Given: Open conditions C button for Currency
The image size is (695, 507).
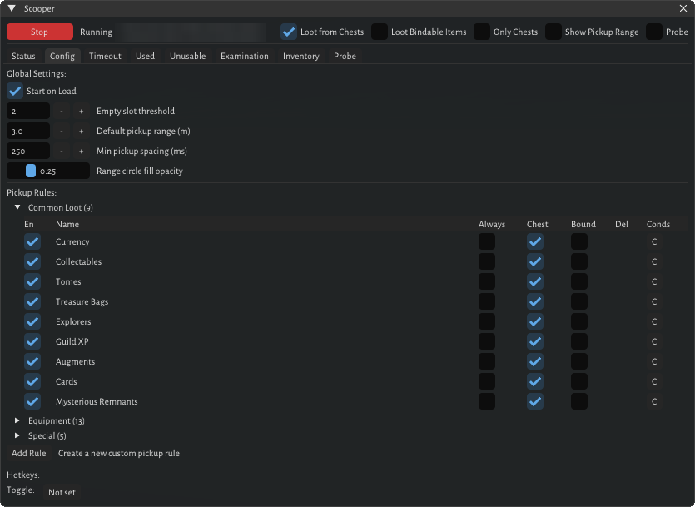Looking at the screenshot, I should (x=653, y=241).
